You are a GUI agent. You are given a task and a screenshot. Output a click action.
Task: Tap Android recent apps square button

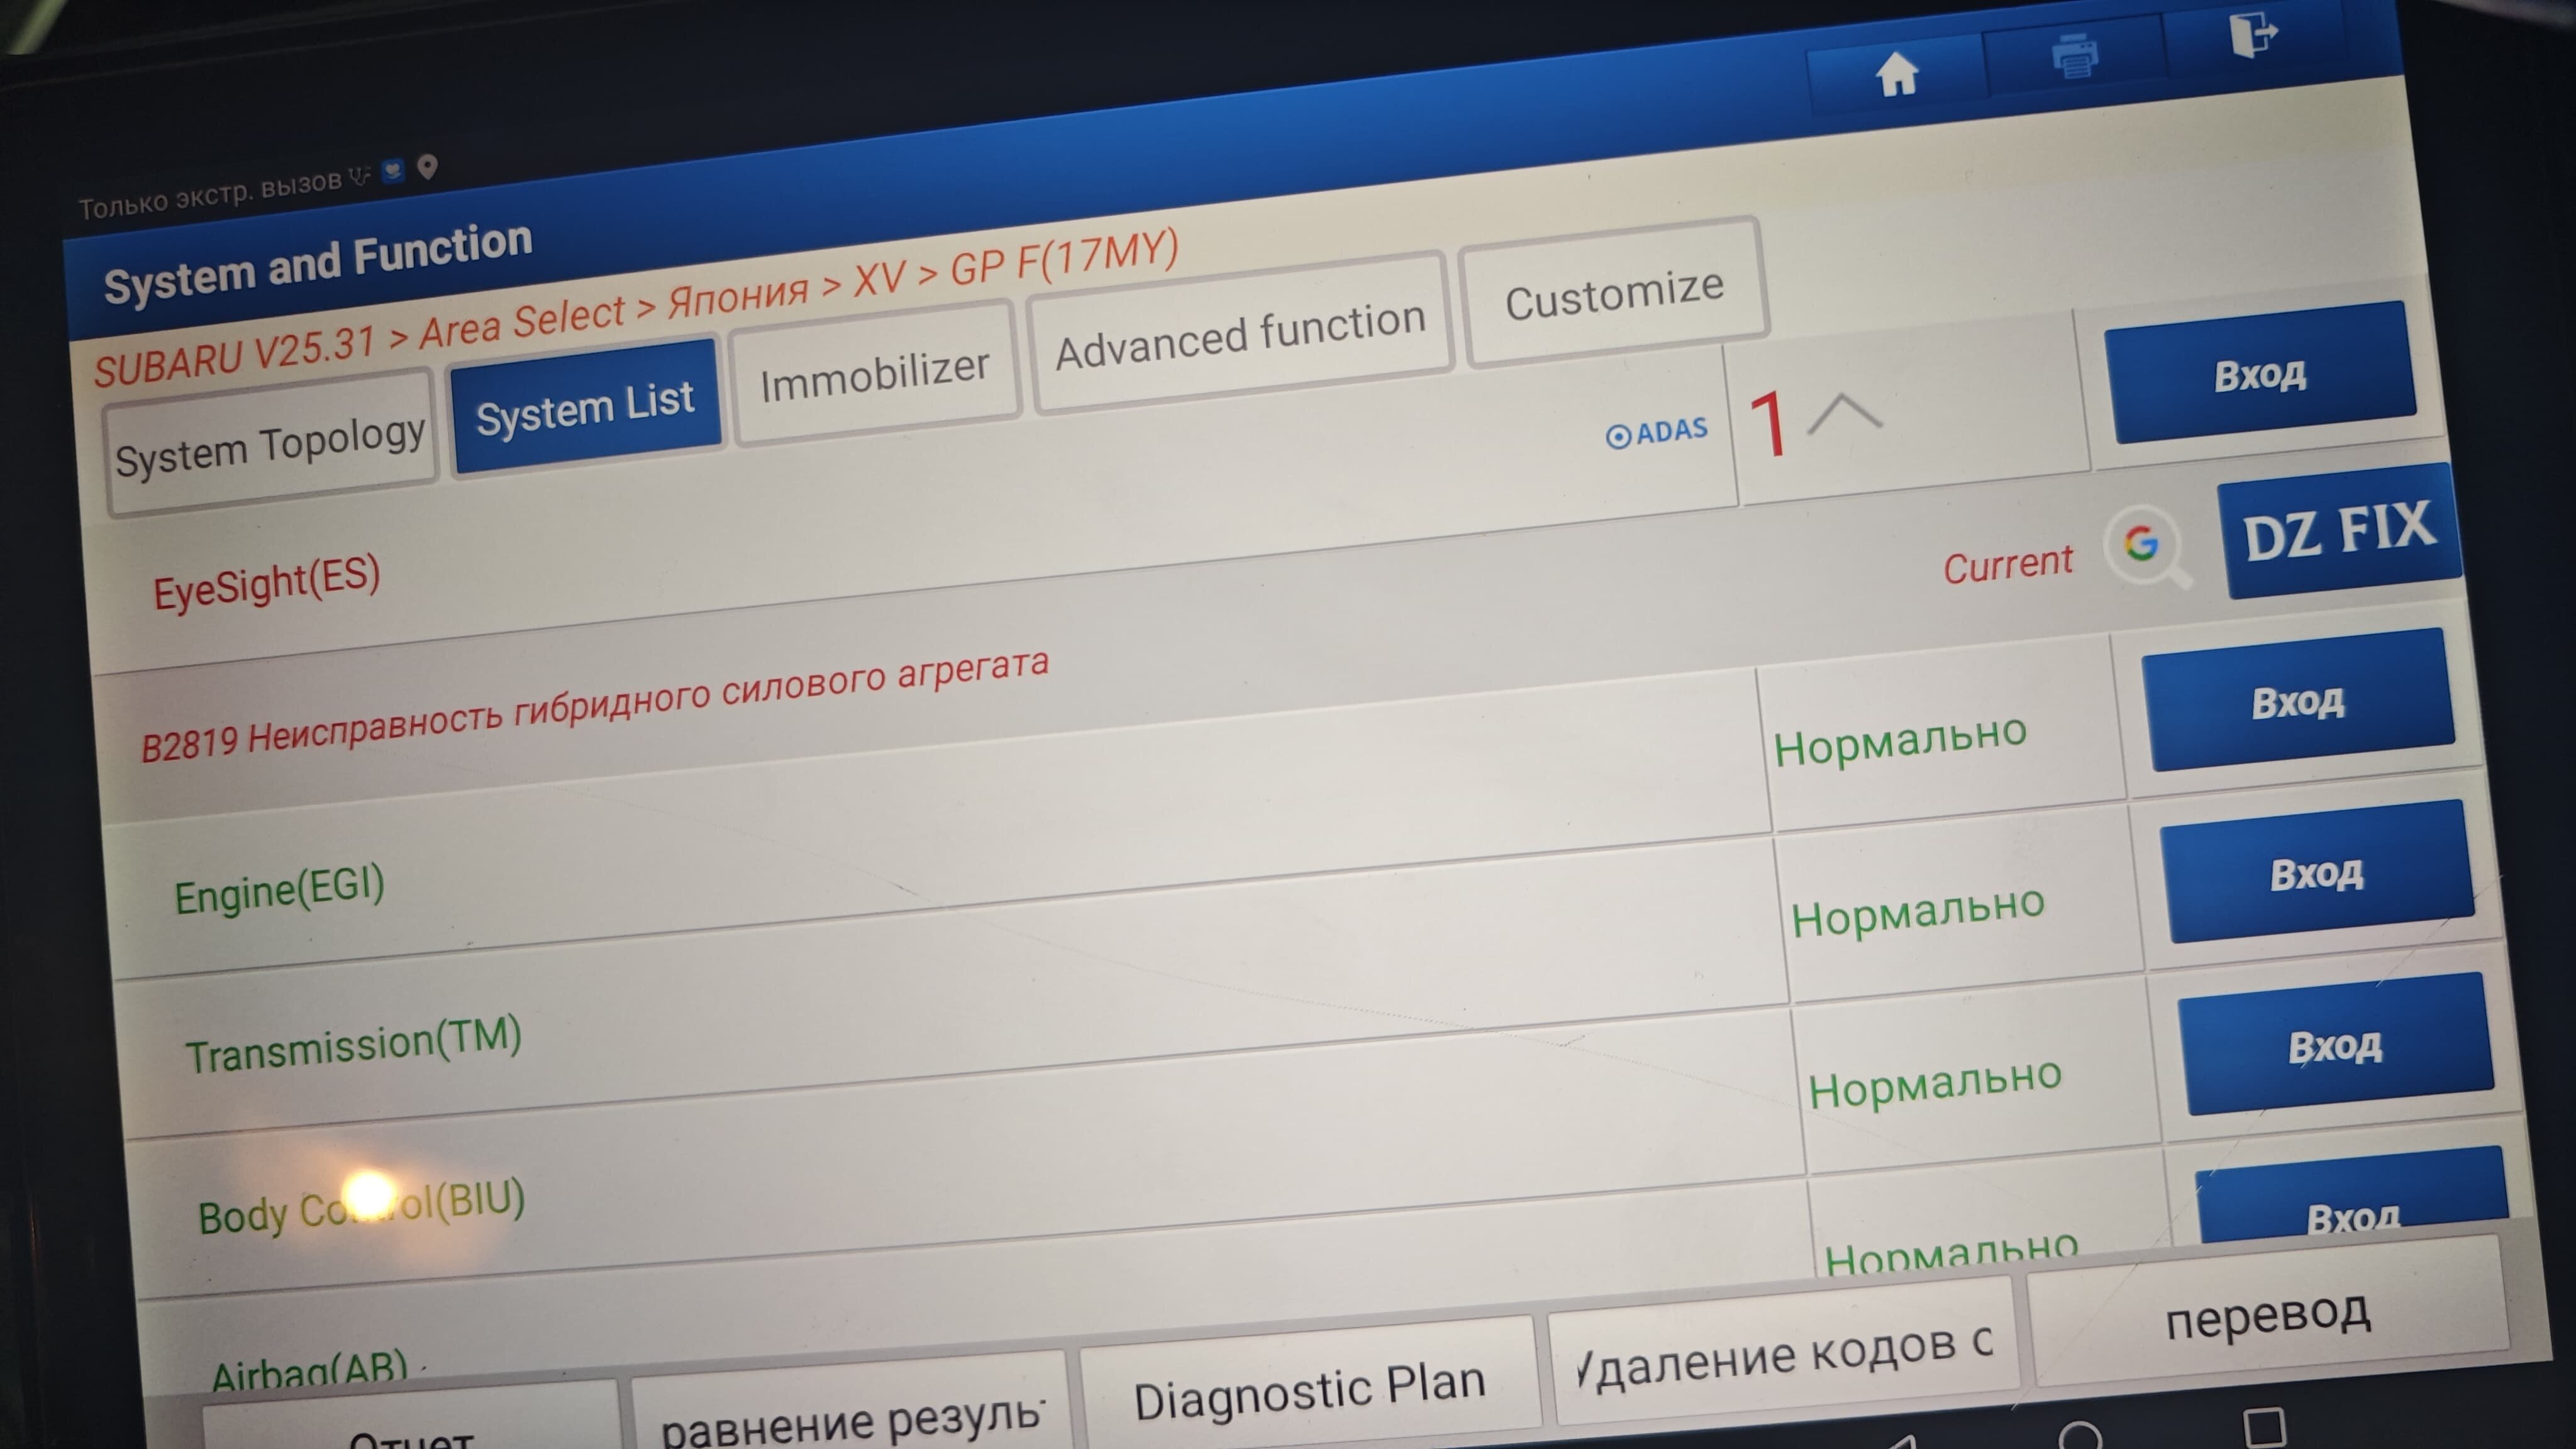(2263, 1428)
